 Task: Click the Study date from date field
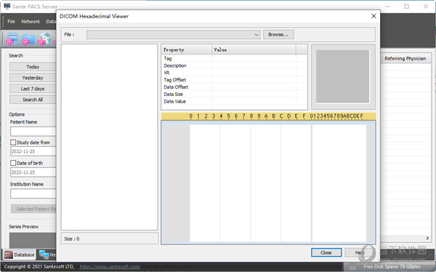point(33,151)
